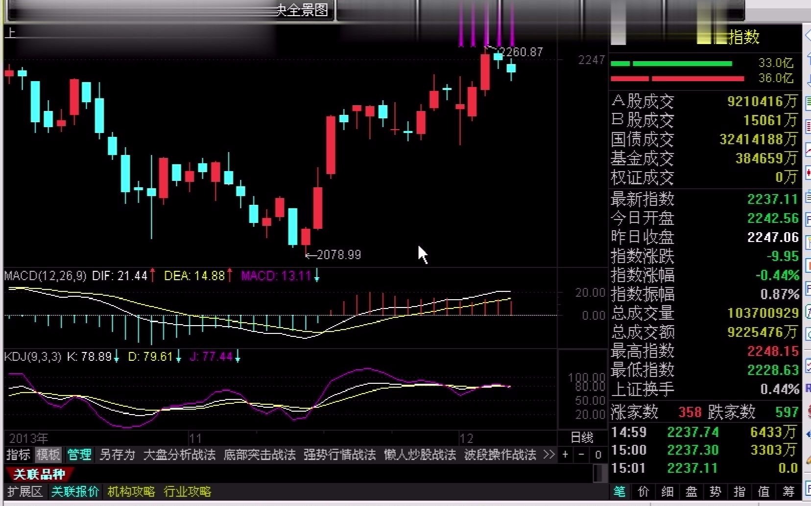Click the red 36.0亿 volume bar

tap(677, 79)
